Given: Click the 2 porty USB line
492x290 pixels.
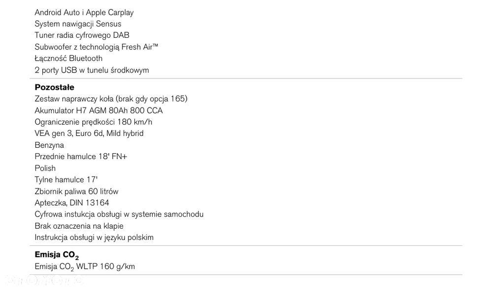Looking at the screenshot, I should pos(92,70).
